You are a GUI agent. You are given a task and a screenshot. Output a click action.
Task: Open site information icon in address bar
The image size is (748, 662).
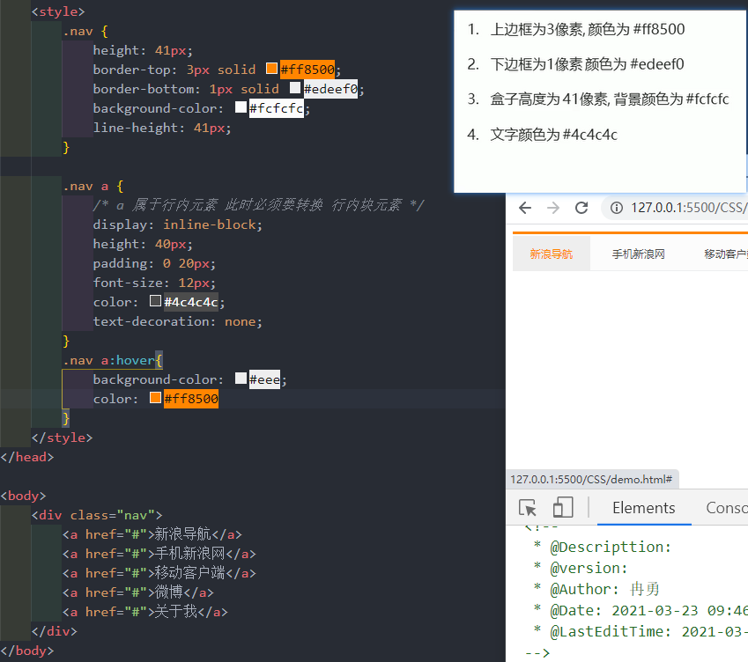pos(616,208)
